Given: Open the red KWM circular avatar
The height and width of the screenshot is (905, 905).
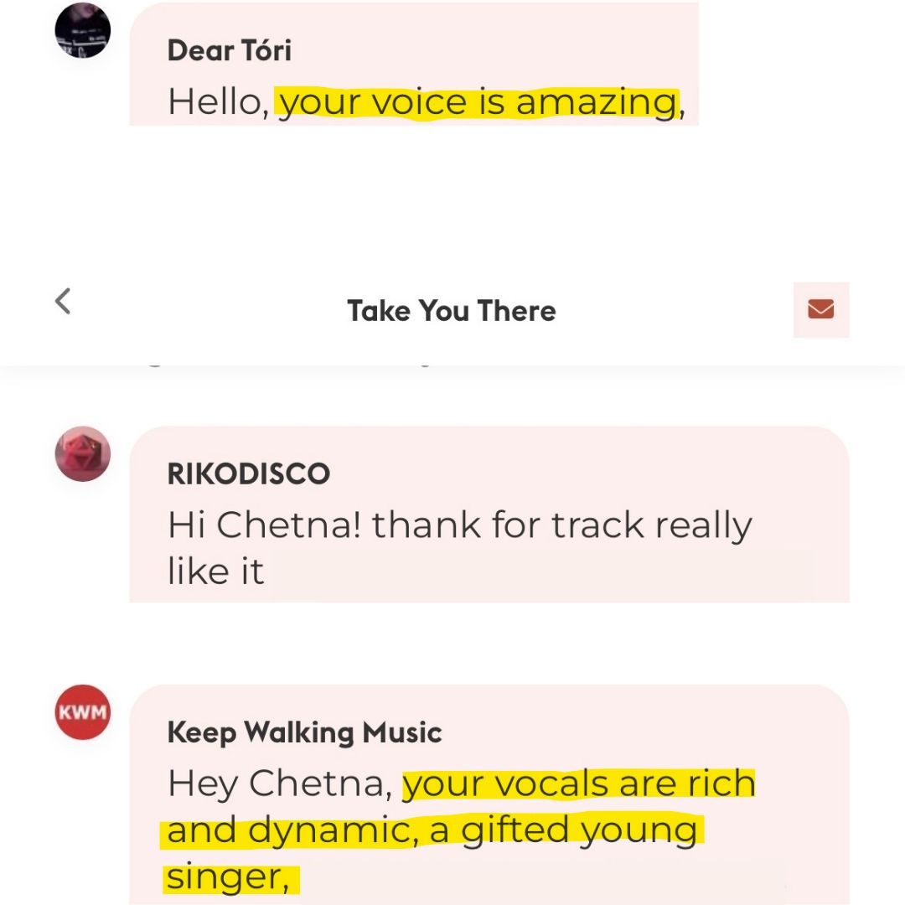Looking at the screenshot, I should (x=82, y=712).
